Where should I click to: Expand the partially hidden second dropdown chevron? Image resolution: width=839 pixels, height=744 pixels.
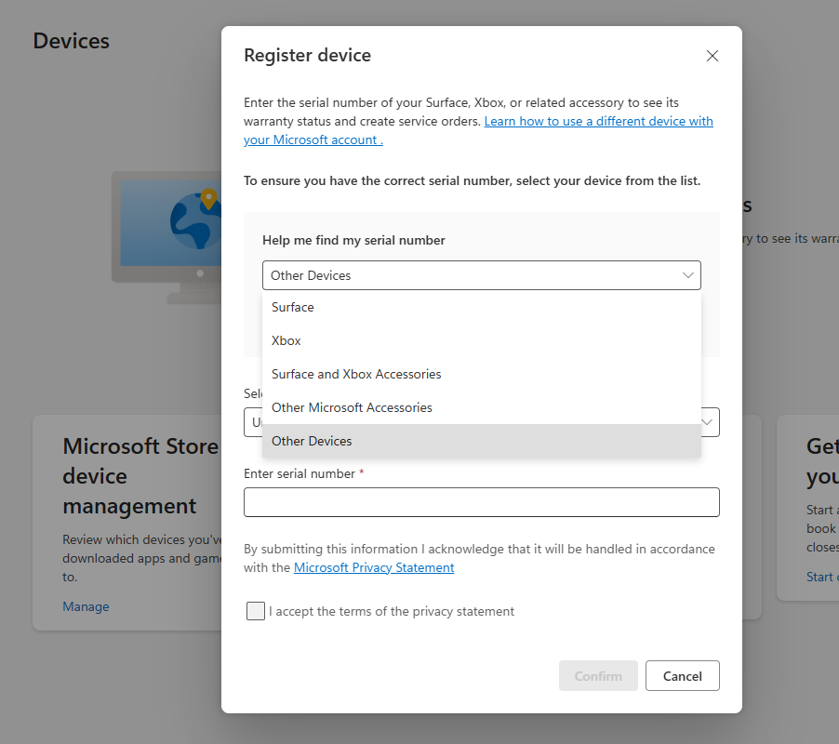(x=707, y=422)
